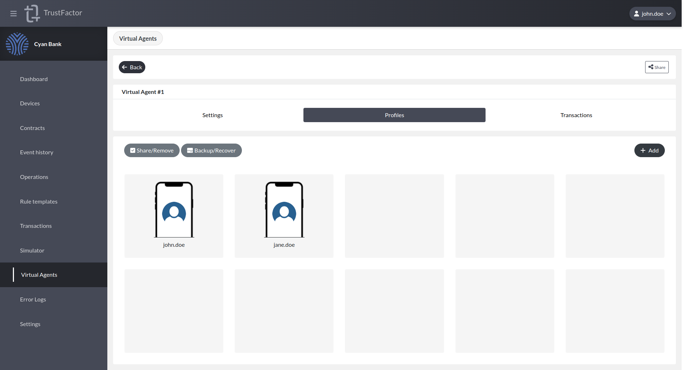Open the Simulator page
The width and height of the screenshot is (687, 370).
32,250
